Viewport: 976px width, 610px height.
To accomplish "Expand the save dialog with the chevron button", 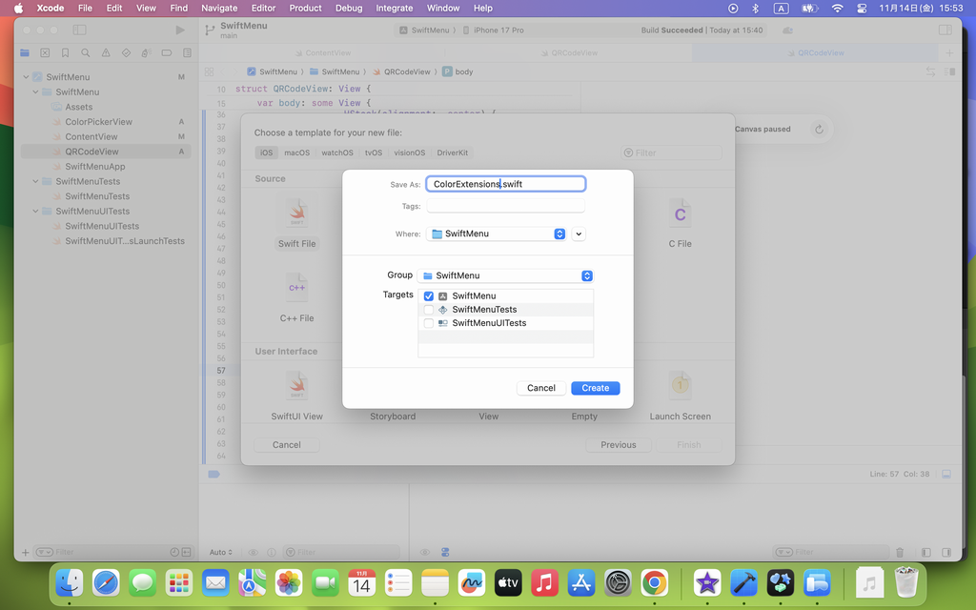I will 579,234.
